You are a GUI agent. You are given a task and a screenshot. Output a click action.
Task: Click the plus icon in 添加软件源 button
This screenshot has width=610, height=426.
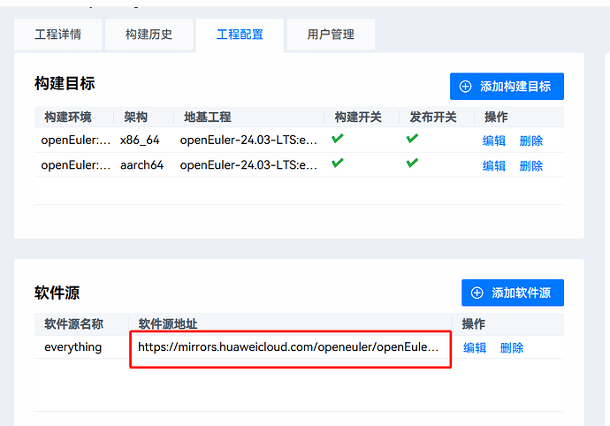(x=477, y=293)
